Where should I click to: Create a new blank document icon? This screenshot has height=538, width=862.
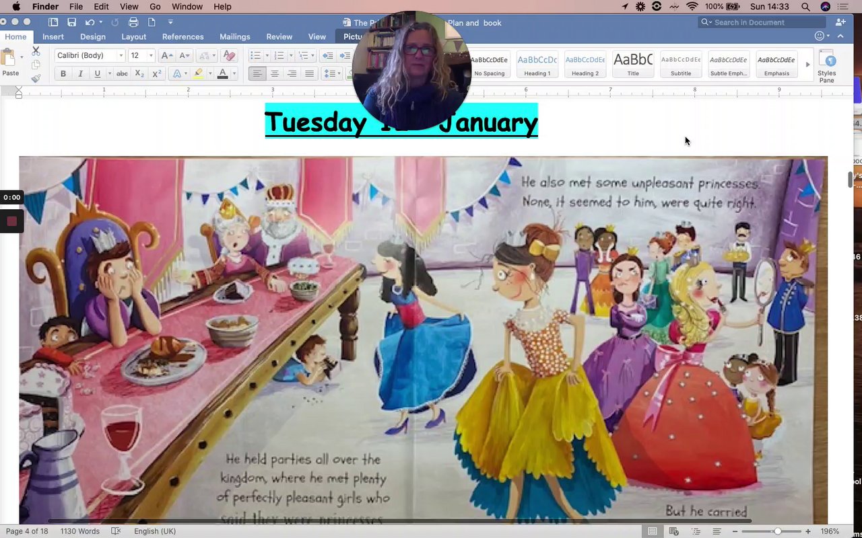[152, 22]
